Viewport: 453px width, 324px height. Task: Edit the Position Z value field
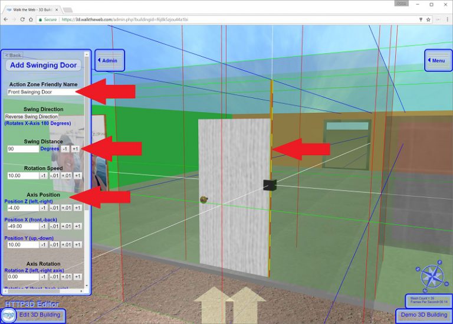[23, 208]
